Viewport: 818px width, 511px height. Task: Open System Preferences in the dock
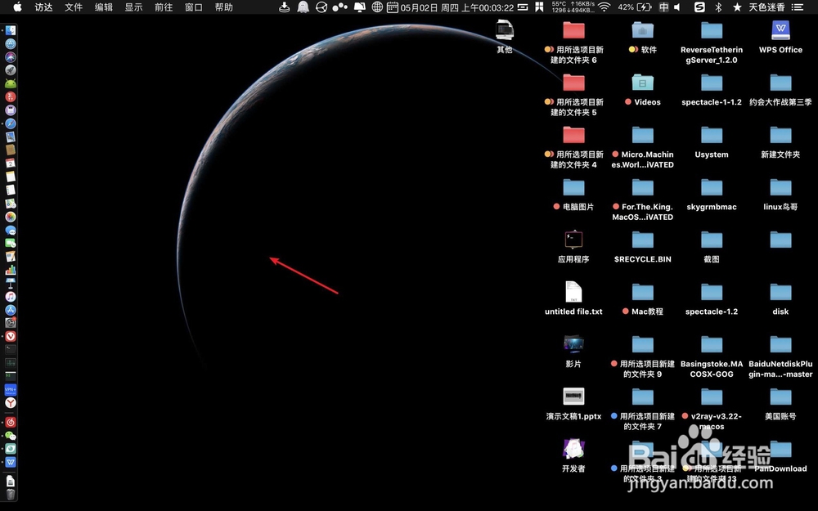click(11, 323)
